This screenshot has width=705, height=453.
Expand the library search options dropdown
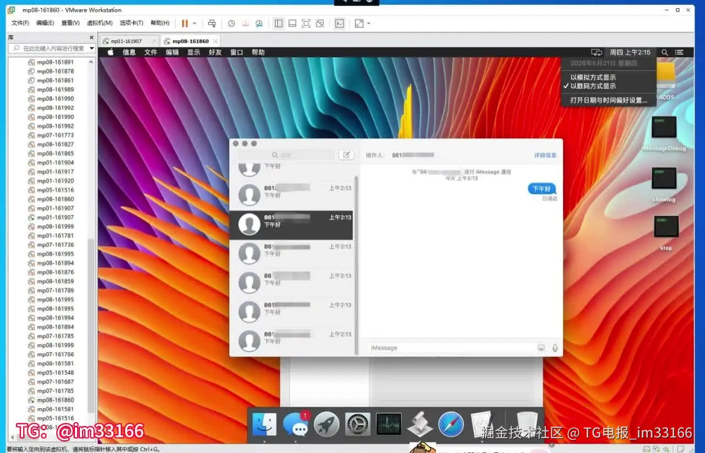click(x=91, y=48)
